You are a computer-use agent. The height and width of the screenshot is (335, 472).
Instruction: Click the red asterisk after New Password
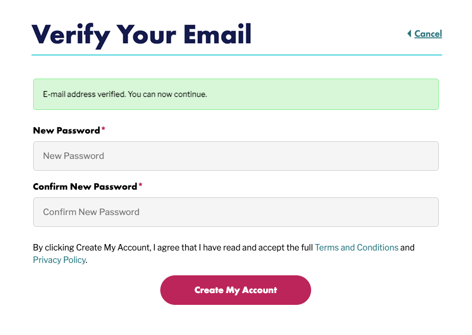point(104,129)
